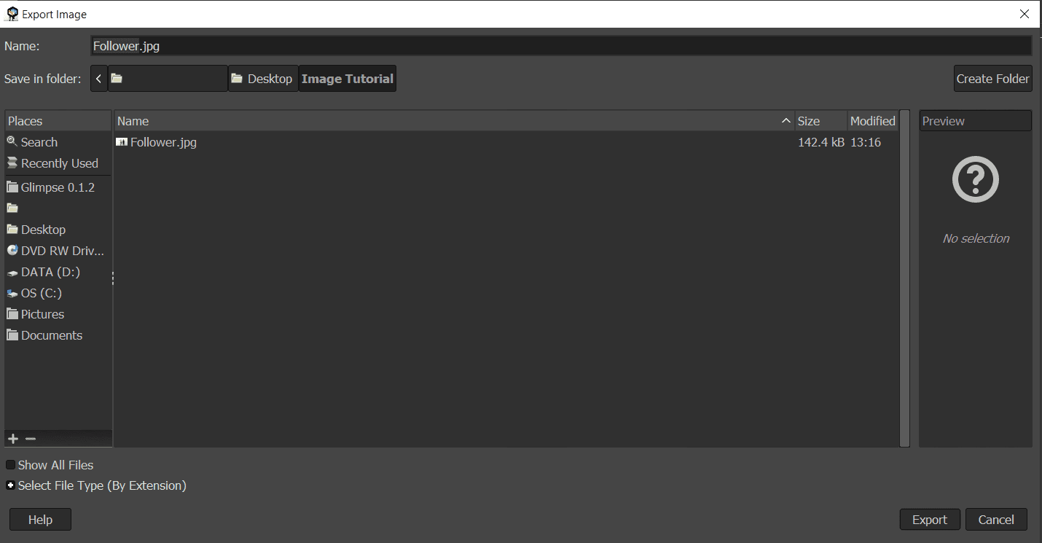Sort files by Modified column
1042x543 pixels.
pos(873,121)
